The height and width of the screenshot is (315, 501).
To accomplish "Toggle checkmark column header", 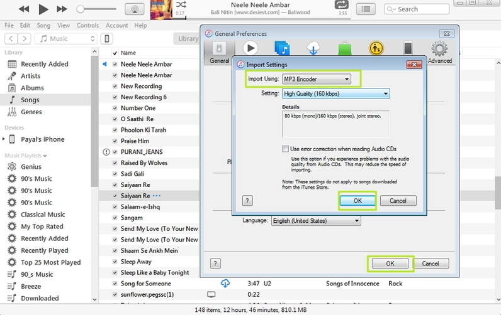I will [x=115, y=53].
